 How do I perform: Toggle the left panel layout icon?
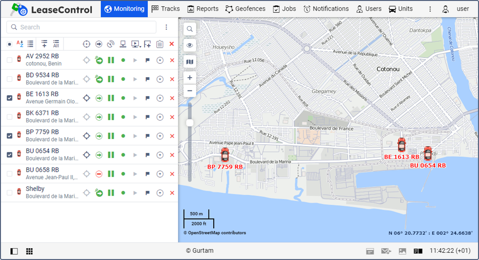coord(14,251)
